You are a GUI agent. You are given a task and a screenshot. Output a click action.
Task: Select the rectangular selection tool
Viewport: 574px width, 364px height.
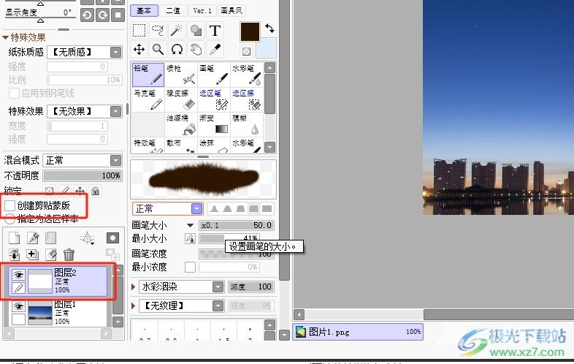click(139, 31)
